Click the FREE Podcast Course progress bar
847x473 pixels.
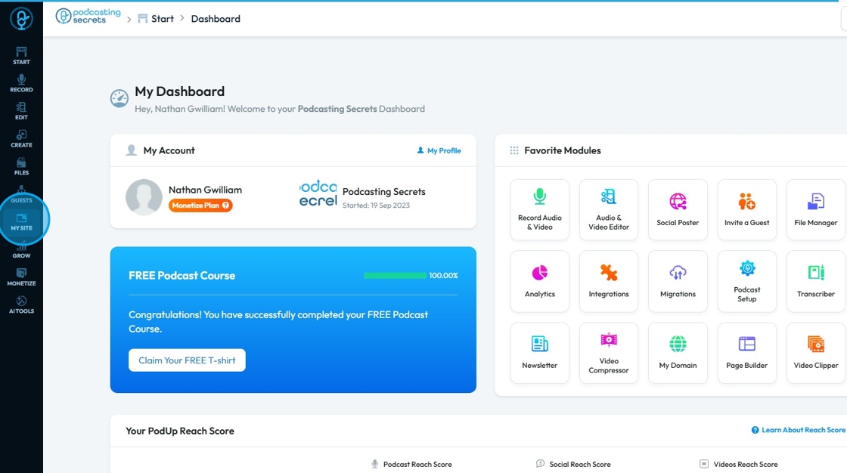[395, 275]
